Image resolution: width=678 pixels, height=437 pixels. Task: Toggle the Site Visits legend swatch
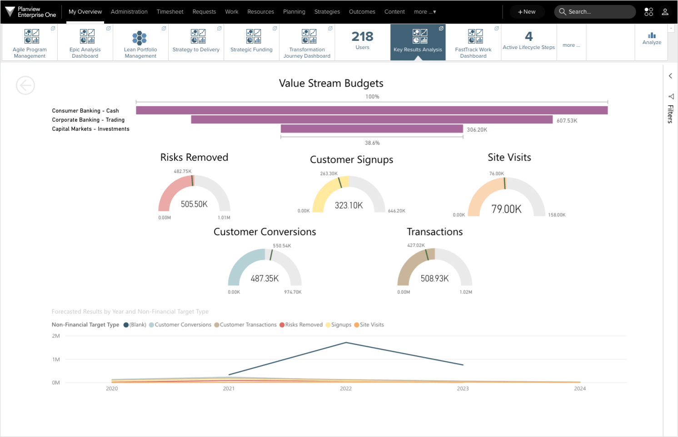357,325
